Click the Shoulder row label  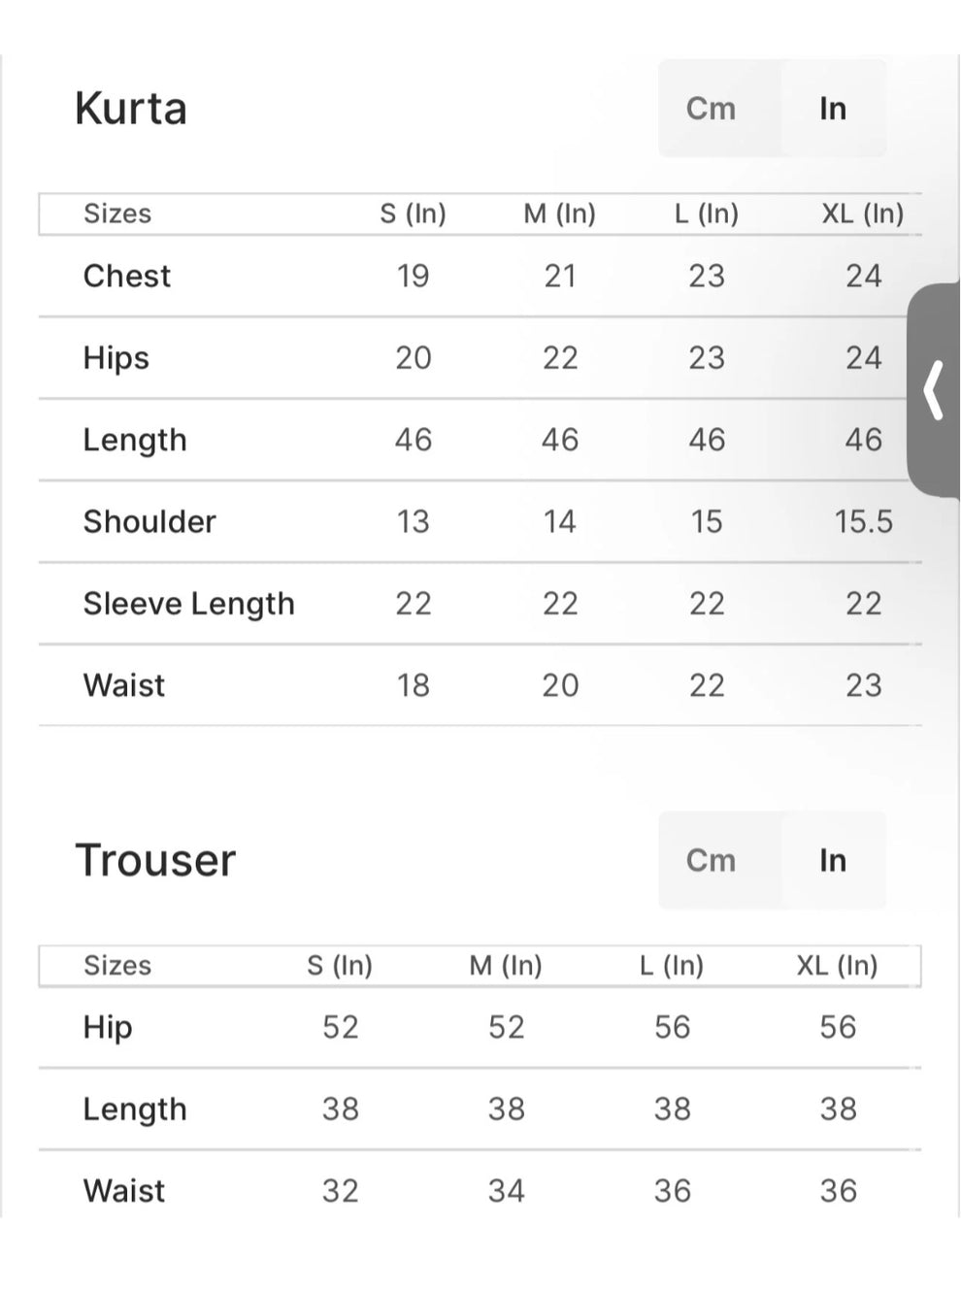pos(149,521)
